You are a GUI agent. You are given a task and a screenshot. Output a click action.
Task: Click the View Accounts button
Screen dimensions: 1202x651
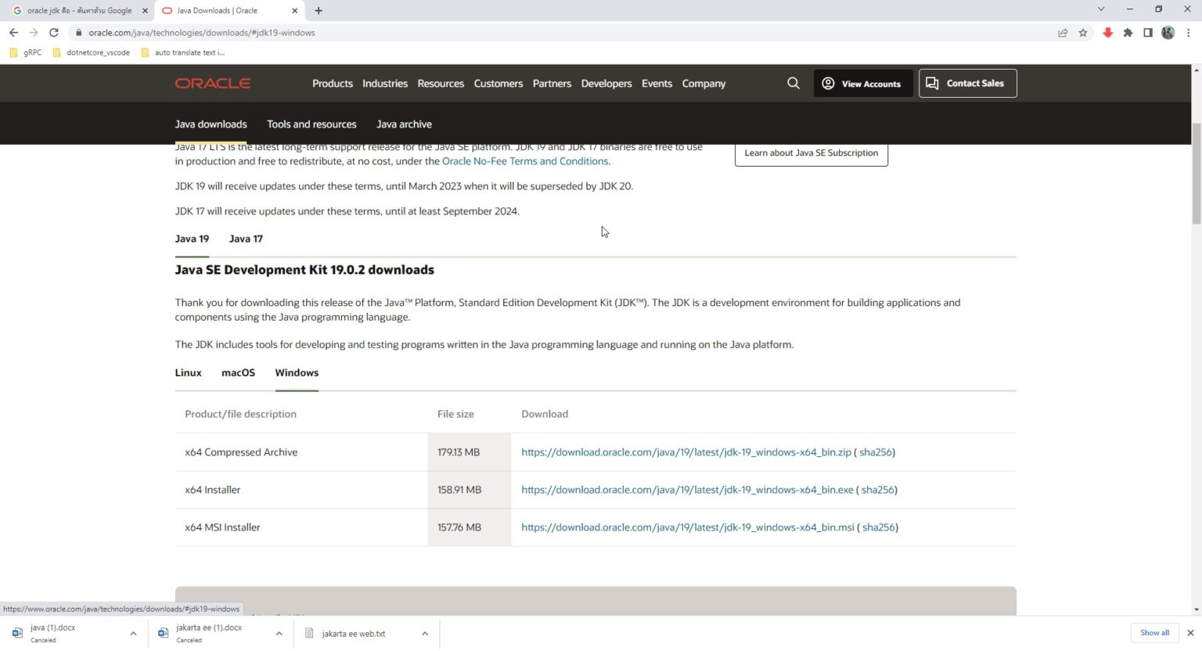[863, 84]
